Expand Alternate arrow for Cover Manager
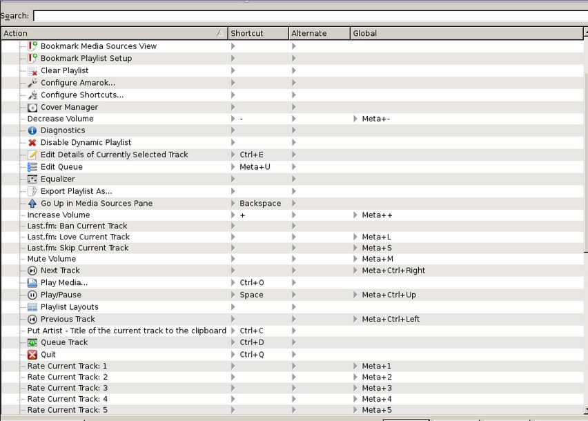Image resolution: width=588 pixels, height=421 pixels. click(293, 107)
